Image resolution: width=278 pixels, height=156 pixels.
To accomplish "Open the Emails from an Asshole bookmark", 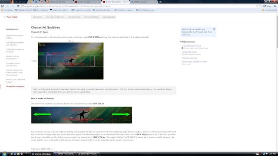I will click(81, 10).
